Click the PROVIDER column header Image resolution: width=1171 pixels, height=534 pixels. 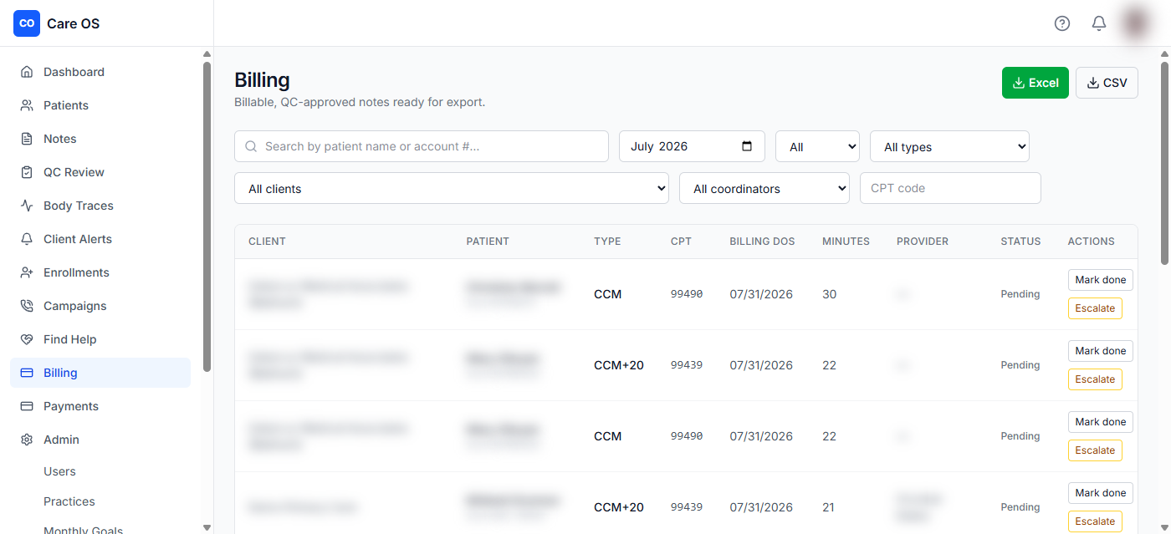(923, 242)
